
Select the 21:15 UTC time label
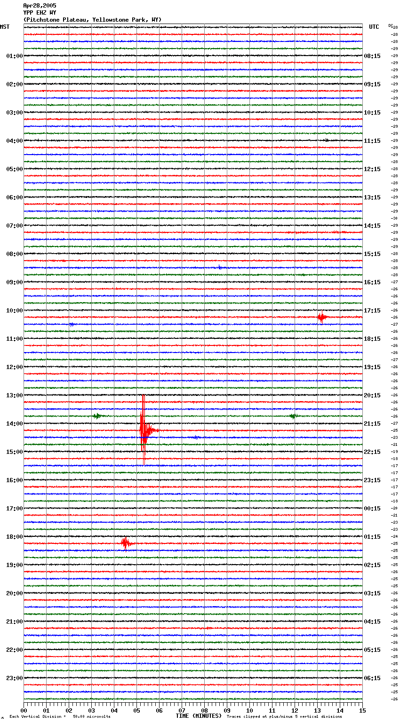(372, 424)
